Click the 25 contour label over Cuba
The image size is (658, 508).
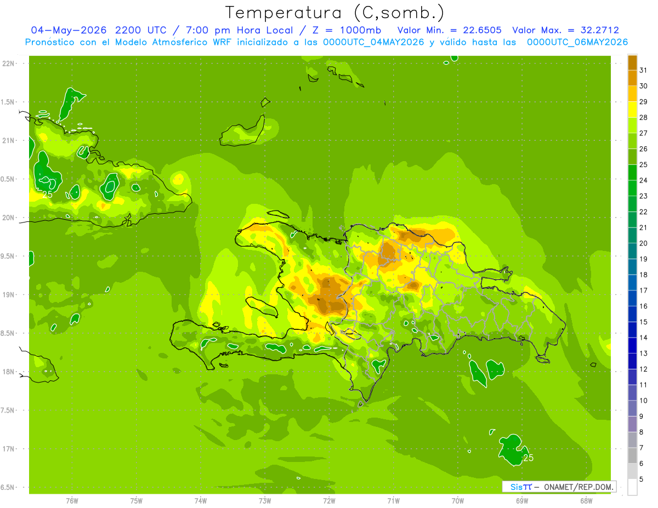point(47,195)
